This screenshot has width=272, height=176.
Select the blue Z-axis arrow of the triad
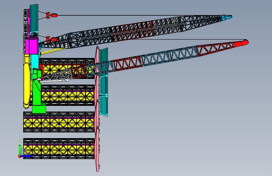tap(26, 156)
